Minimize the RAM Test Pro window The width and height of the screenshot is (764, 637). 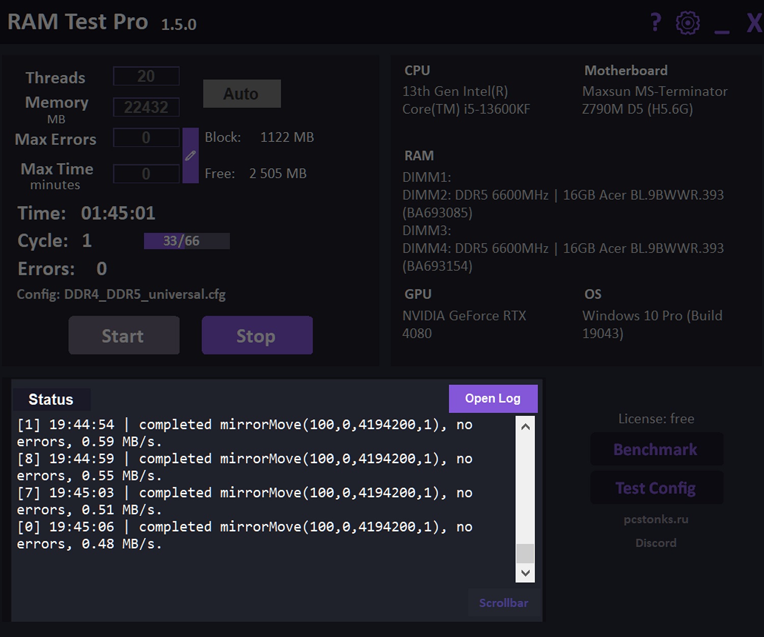pyautogui.click(x=722, y=25)
